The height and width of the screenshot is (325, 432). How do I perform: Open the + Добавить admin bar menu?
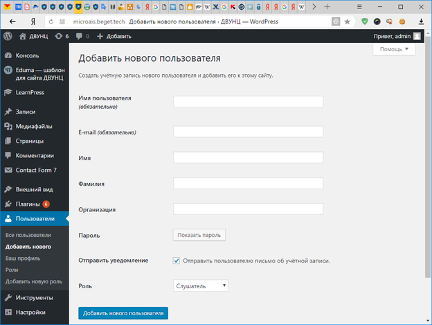[114, 36]
